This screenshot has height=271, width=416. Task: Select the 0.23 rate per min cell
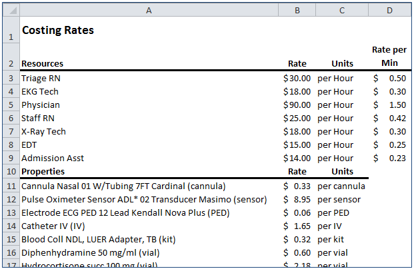[x=390, y=158]
